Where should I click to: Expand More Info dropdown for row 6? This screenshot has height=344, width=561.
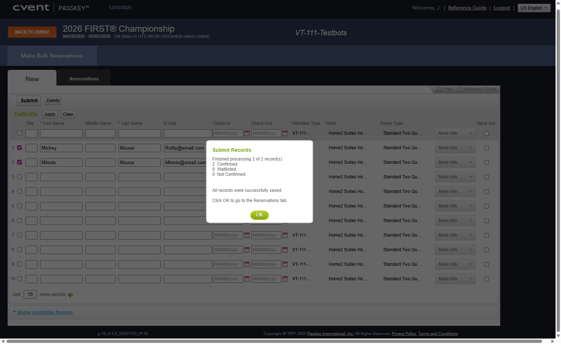tap(455, 221)
